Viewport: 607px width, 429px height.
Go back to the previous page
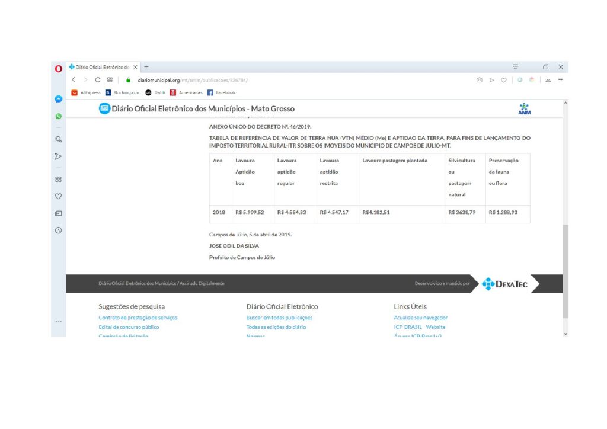[x=74, y=80]
